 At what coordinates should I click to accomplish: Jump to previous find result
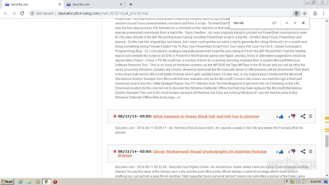coord(287,23)
